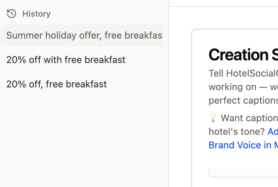Select "20% off with free breakfast" history item

pos(66,60)
